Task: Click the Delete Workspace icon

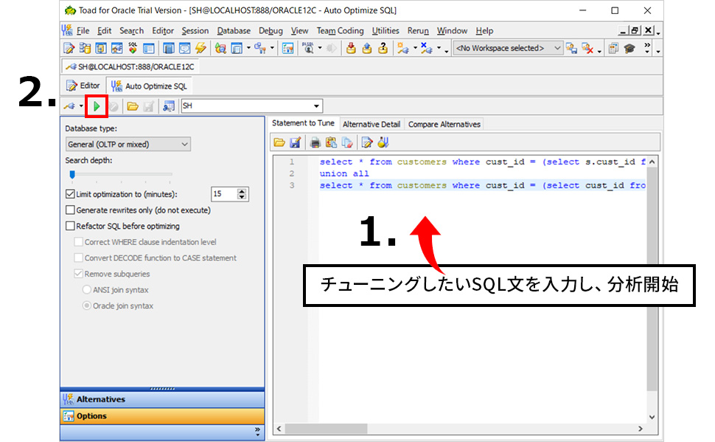Action: 587,48
